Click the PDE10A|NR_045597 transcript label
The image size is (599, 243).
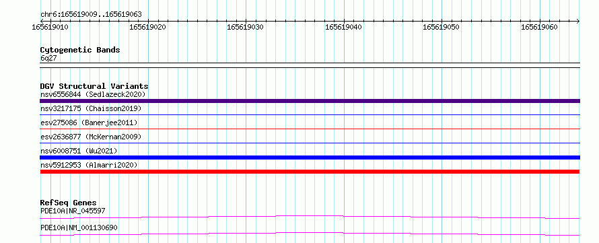pyautogui.click(x=73, y=211)
